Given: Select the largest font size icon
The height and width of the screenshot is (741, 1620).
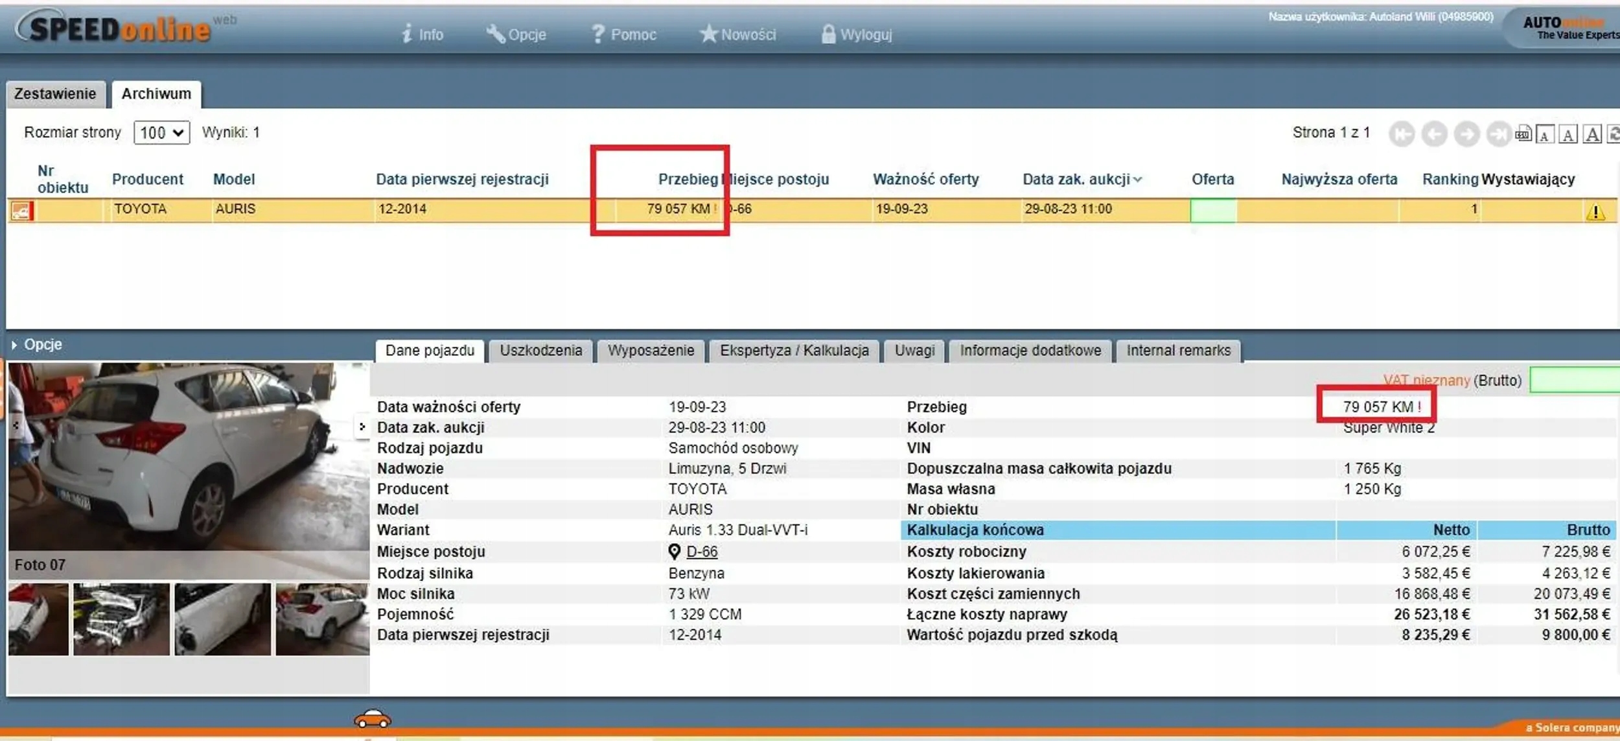Looking at the screenshot, I should coord(1592,134).
